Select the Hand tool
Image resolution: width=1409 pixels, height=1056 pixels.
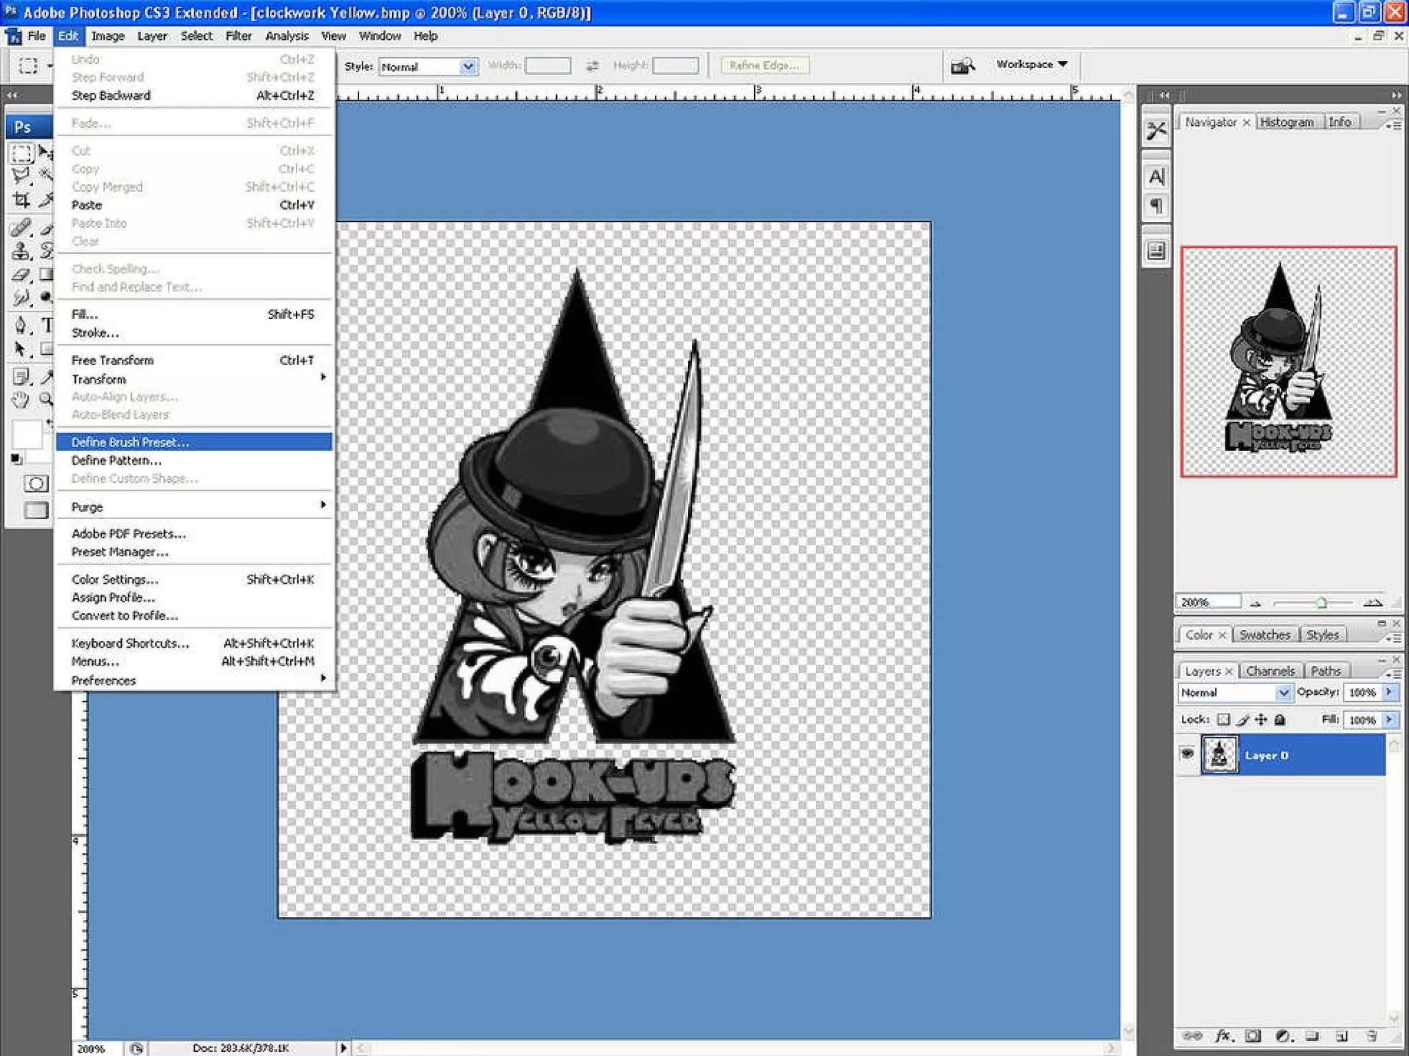coord(21,399)
